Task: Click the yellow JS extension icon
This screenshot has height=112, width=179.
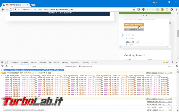Action: (162, 10)
